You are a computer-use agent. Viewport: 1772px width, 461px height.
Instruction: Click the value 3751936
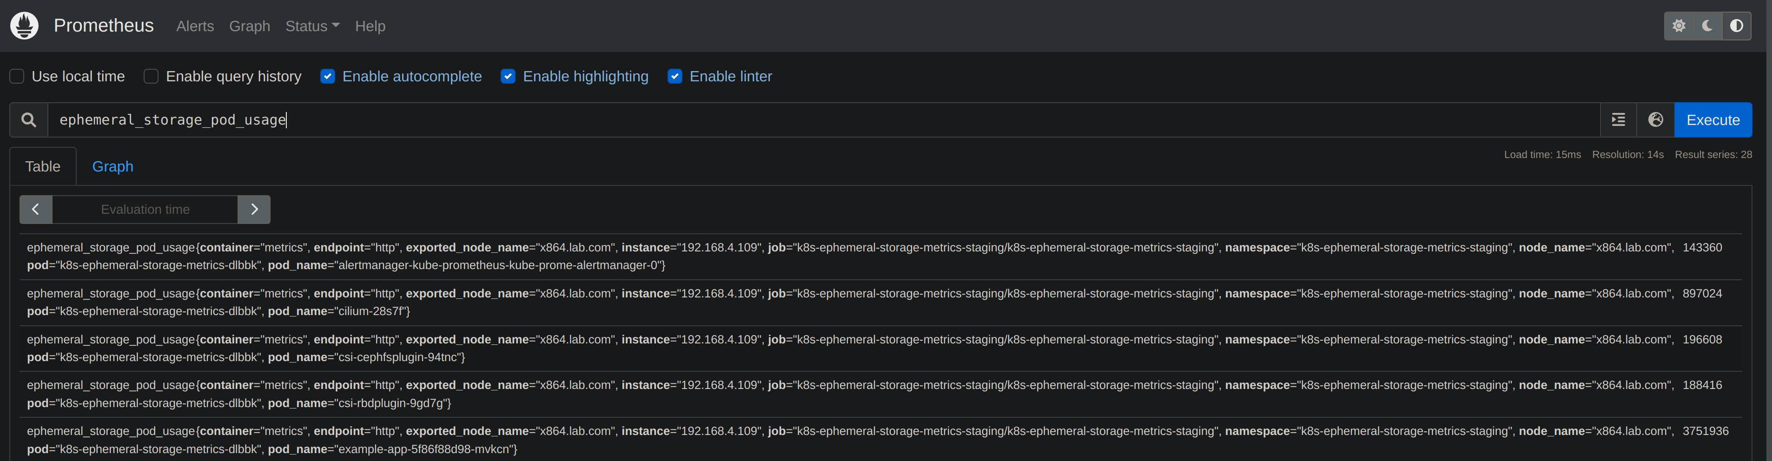pos(1705,431)
